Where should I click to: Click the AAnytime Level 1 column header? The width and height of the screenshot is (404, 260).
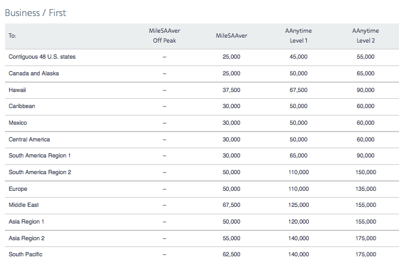pos(298,36)
